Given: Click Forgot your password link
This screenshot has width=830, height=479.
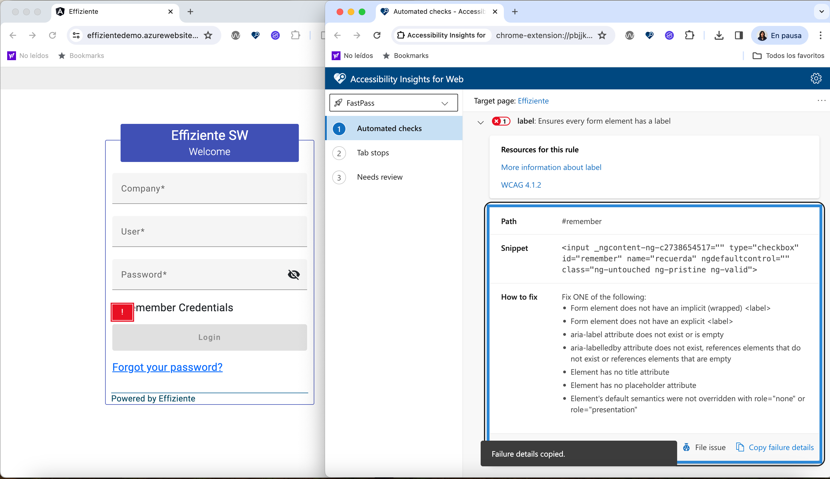Looking at the screenshot, I should [x=167, y=367].
